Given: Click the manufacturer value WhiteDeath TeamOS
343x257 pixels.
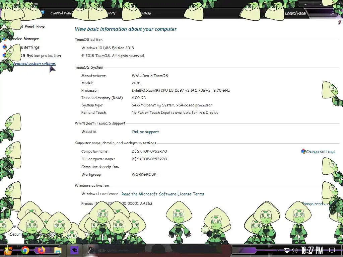Looking at the screenshot, I should [150, 76].
